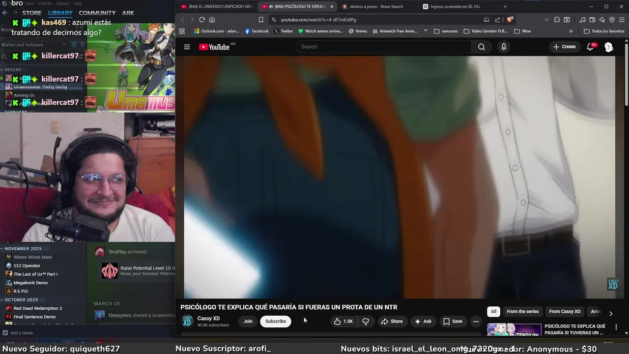Open Twitter bookmark
Screen dimensions: 629x354
283,31
